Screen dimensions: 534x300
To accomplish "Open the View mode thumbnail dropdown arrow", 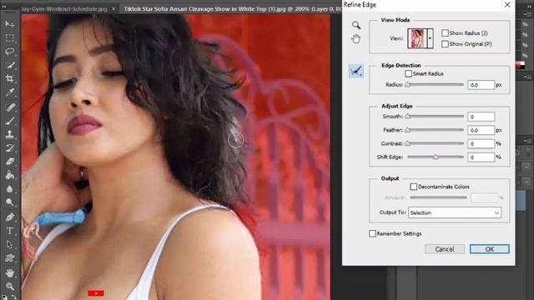I will tap(430, 38).
